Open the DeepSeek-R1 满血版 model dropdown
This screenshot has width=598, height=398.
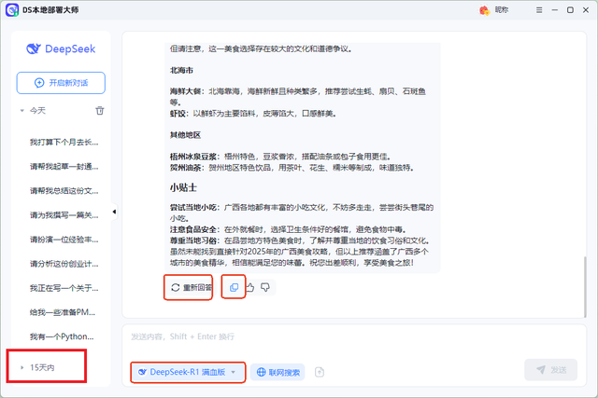coord(187,372)
